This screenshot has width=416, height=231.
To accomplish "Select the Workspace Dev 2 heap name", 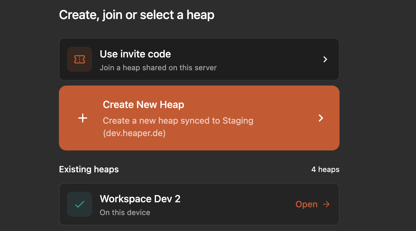I will pyautogui.click(x=140, y=199).
